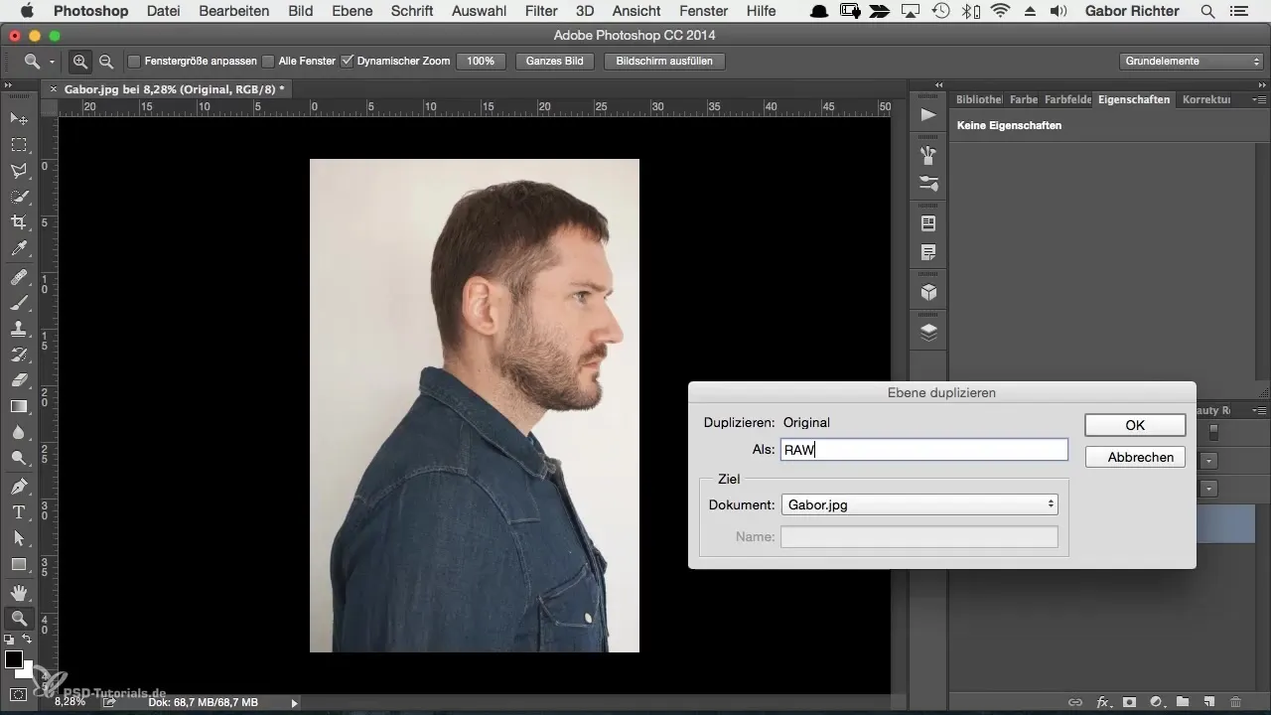Image resolution: width=1271 pixels, height=715 pixels.
Task: Enable Alle Fenster checkbox
Action: coord(268,62)
